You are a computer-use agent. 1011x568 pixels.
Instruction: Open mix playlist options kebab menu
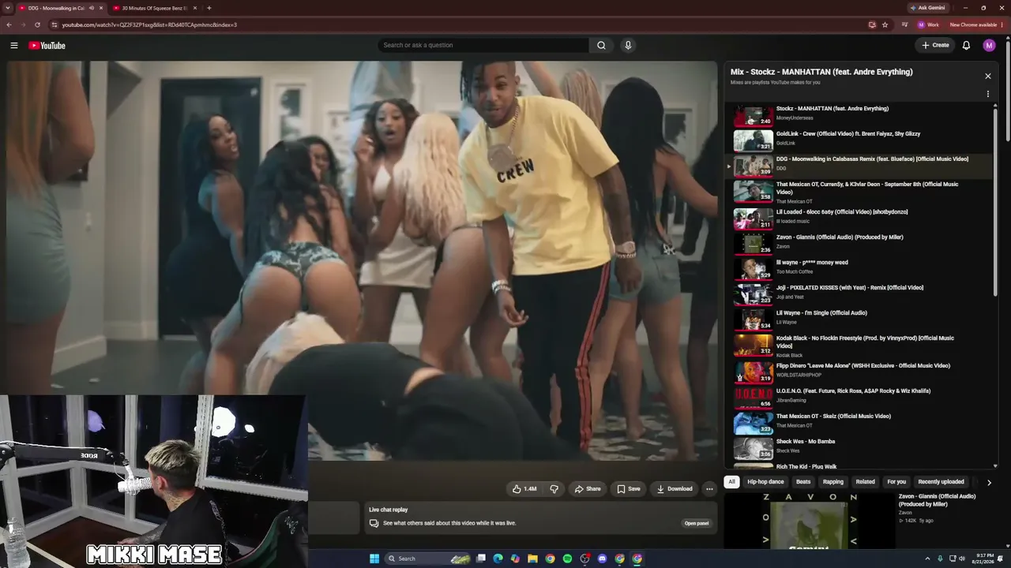(987, 94)
